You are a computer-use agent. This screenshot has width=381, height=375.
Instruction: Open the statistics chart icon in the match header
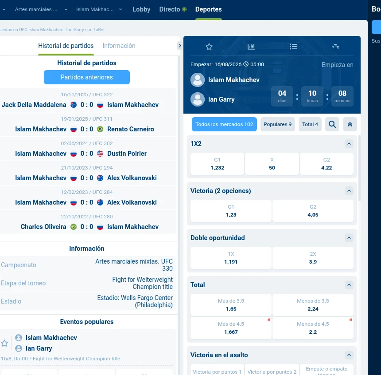(x=251, y=47)
